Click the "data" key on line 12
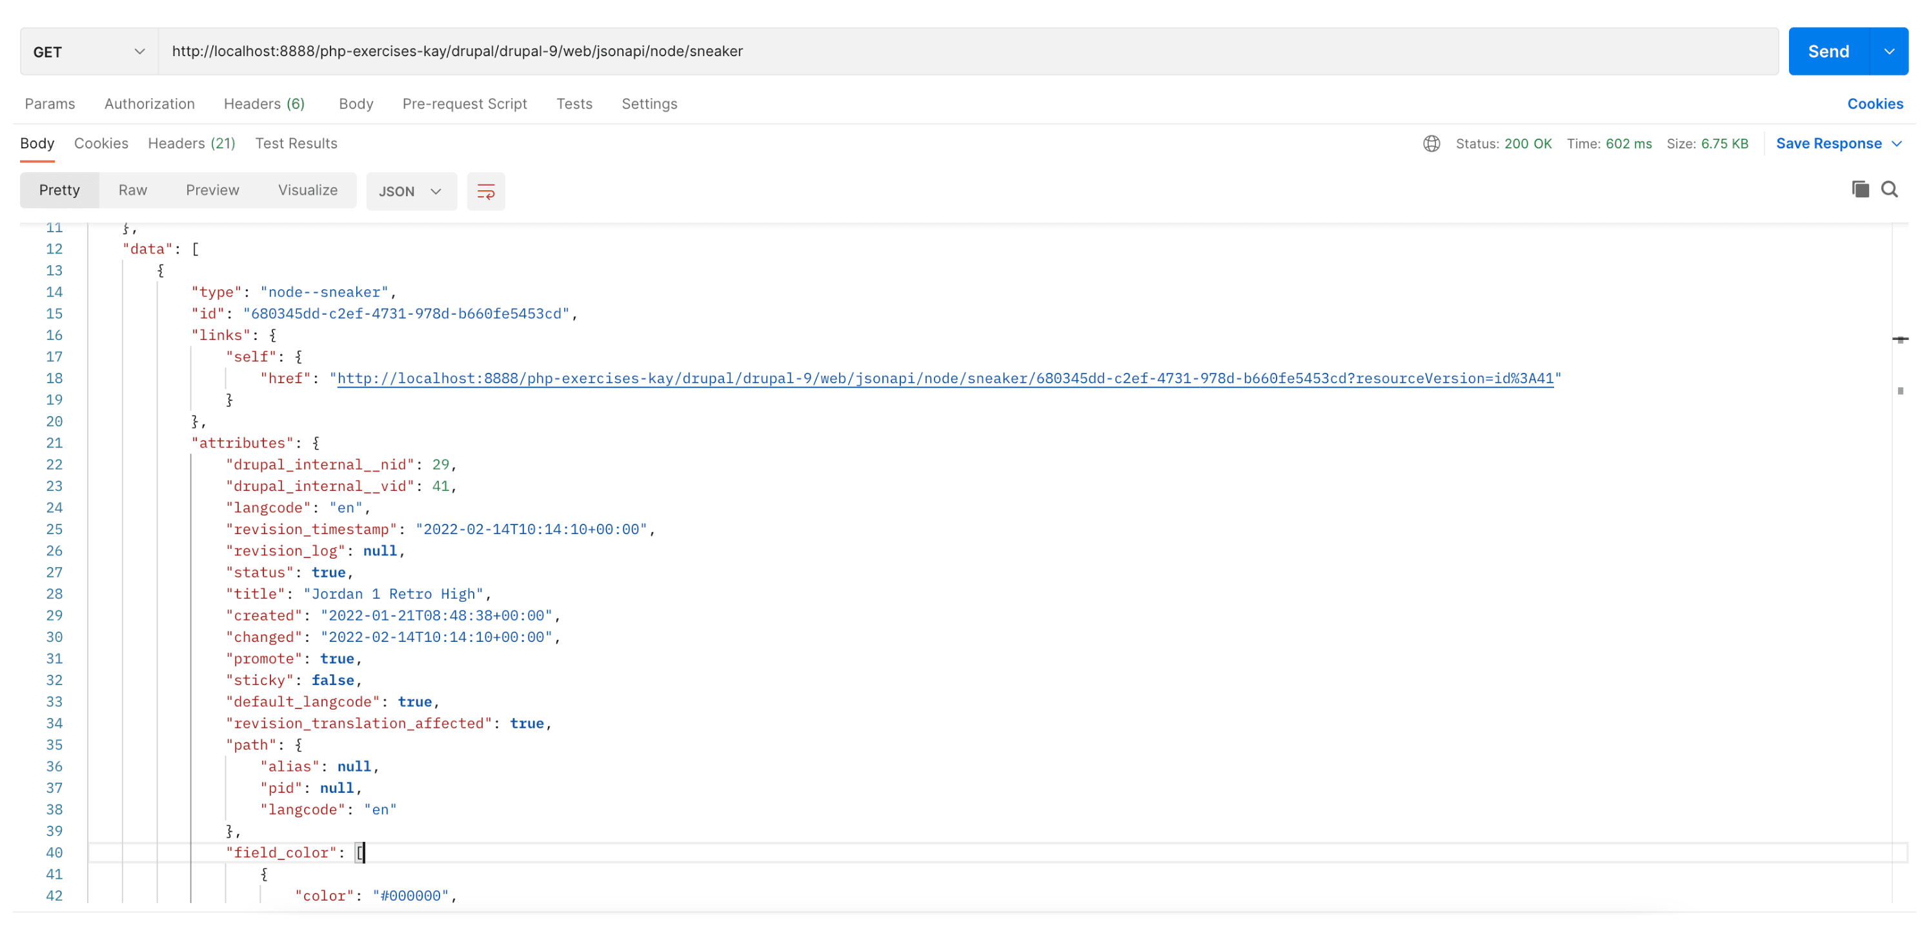This screenshot has width=1931, height=947. point(148,250)
